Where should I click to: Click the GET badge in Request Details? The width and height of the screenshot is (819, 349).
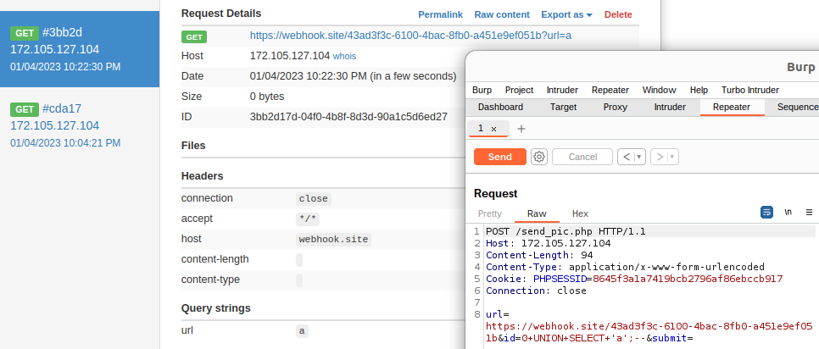click(194, 36)
